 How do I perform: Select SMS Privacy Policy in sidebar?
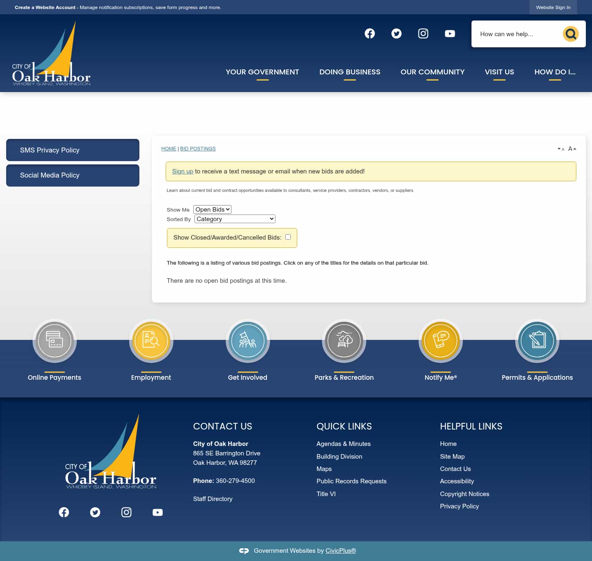click(x=73, y=150)
